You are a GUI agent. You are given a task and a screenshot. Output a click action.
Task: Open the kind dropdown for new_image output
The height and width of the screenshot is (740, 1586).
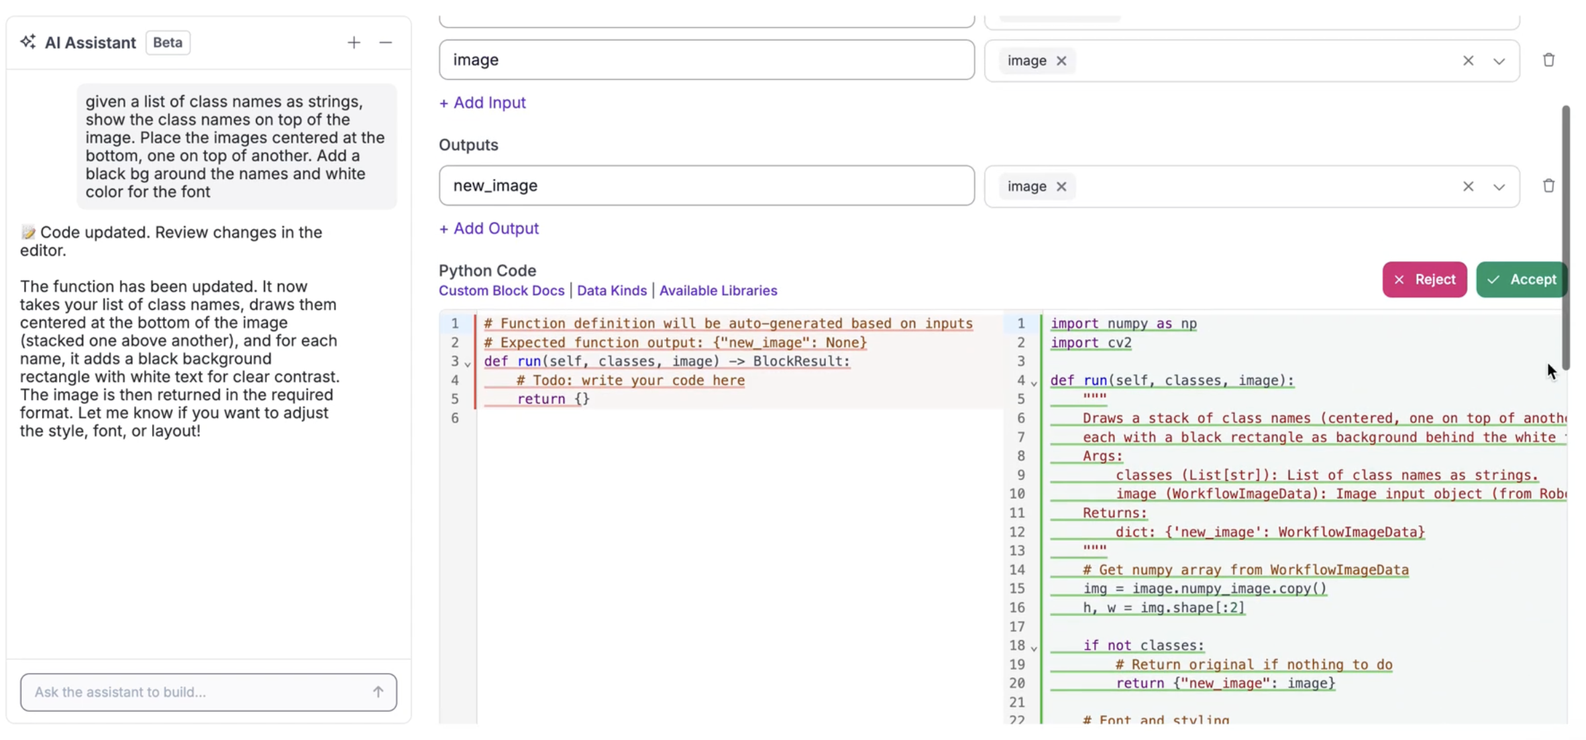click(x=1499, y=187)
